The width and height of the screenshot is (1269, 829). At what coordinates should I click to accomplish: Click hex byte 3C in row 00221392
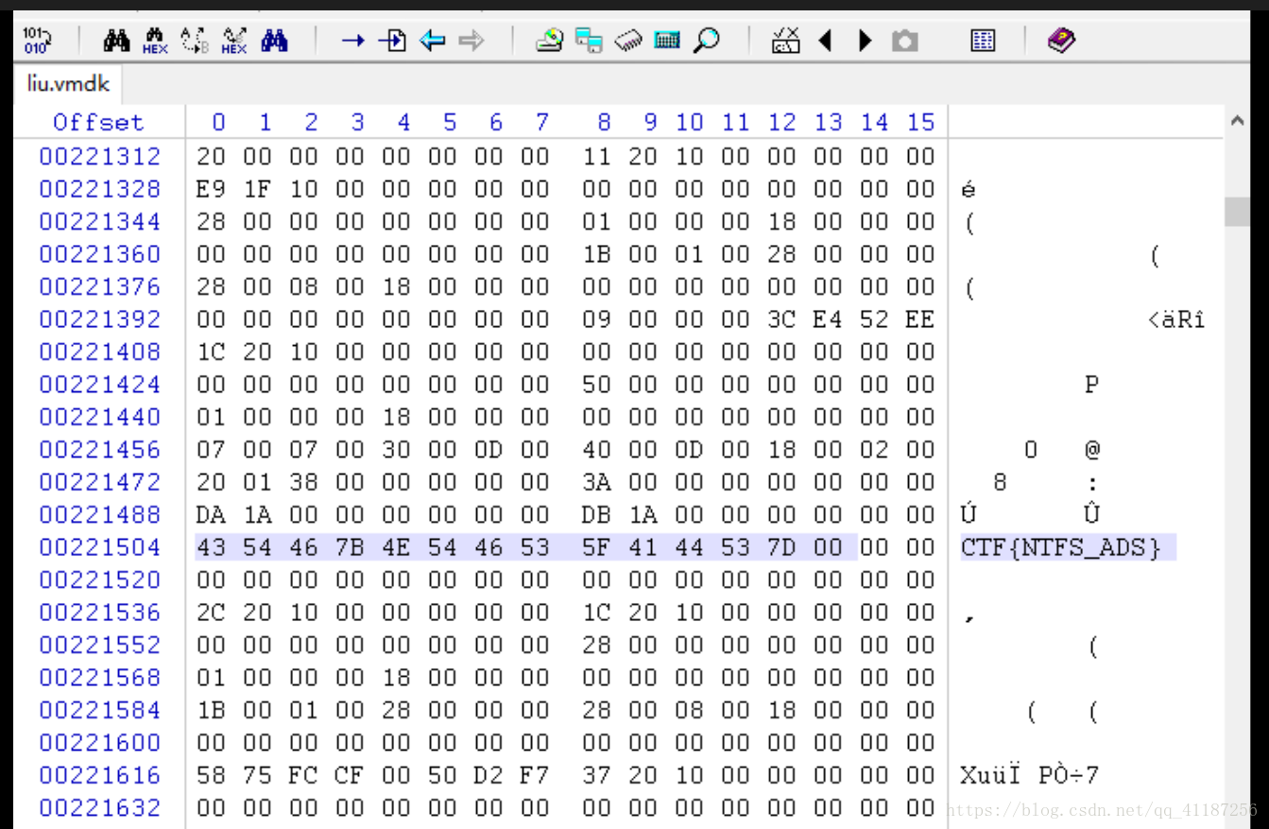(781, 320)
